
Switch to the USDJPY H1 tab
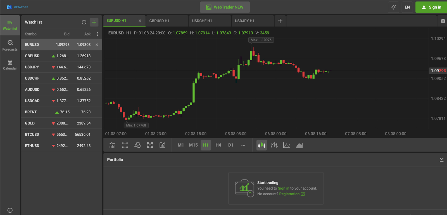pyautogui.click(x=253, y=21)
